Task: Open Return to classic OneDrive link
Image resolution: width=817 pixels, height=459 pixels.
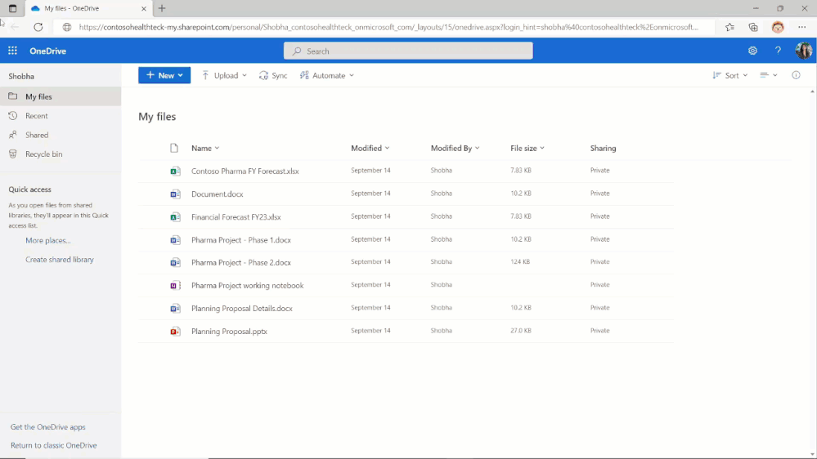Action: click(x=54, y=445)
